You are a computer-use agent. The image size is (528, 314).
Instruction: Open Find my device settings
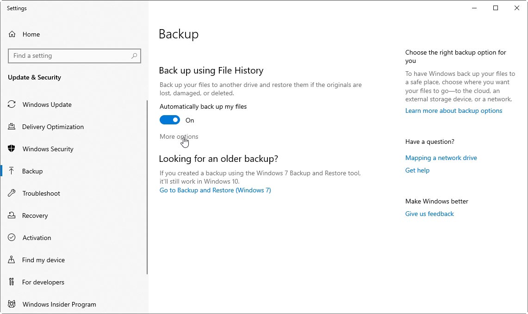point(43,260)
